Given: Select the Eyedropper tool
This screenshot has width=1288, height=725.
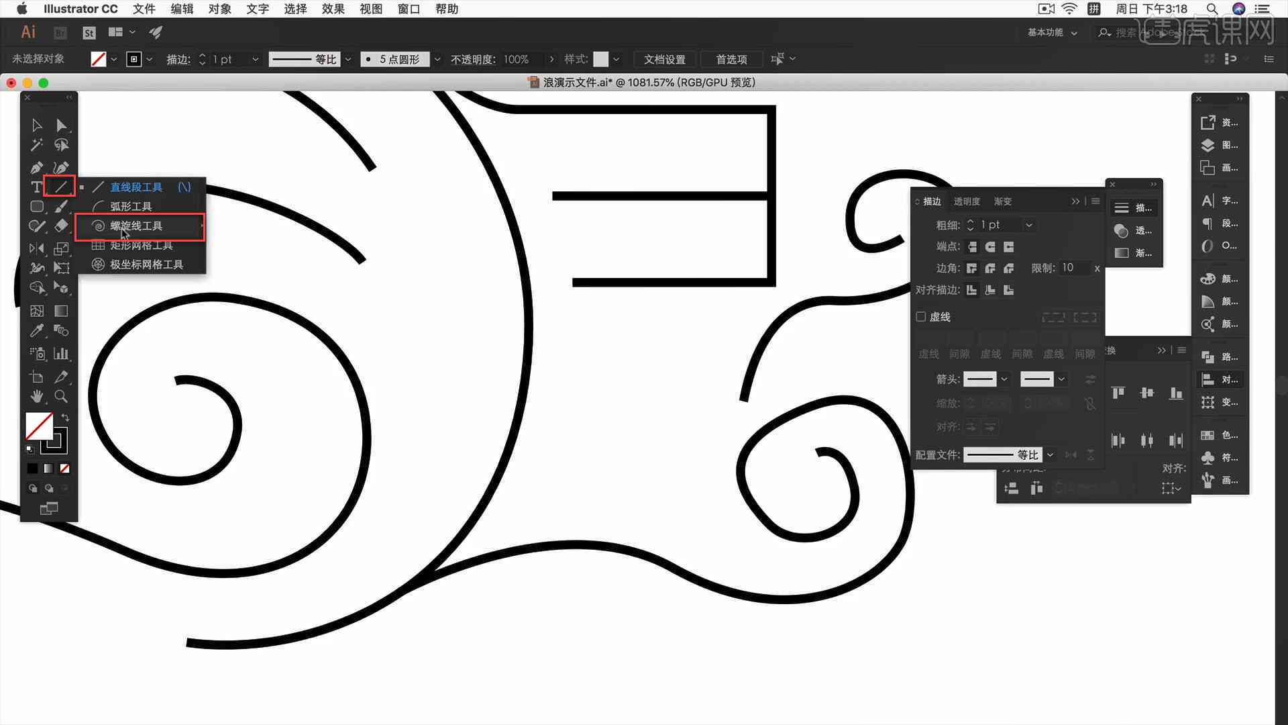Looking at the screenshot, I should tap(37, 330).
